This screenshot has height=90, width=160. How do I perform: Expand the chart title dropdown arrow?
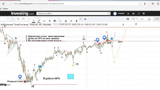point(52,24)
